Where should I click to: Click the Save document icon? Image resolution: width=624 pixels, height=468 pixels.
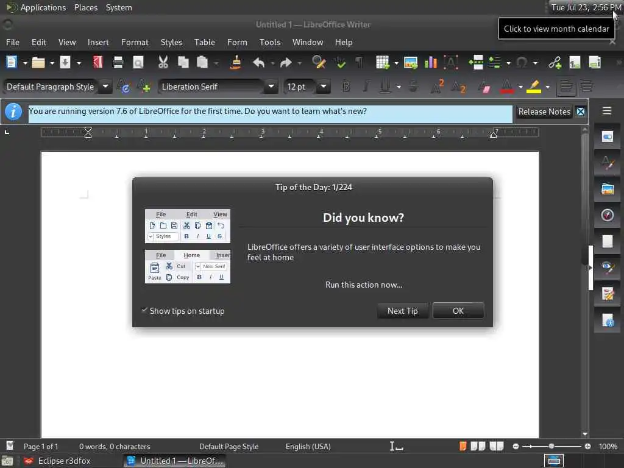tap(65, 63)
